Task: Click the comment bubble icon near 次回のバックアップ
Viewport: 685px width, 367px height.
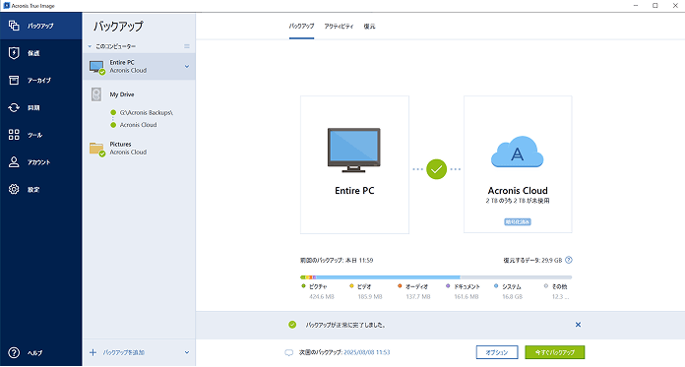Action: [x=288, y=352]
